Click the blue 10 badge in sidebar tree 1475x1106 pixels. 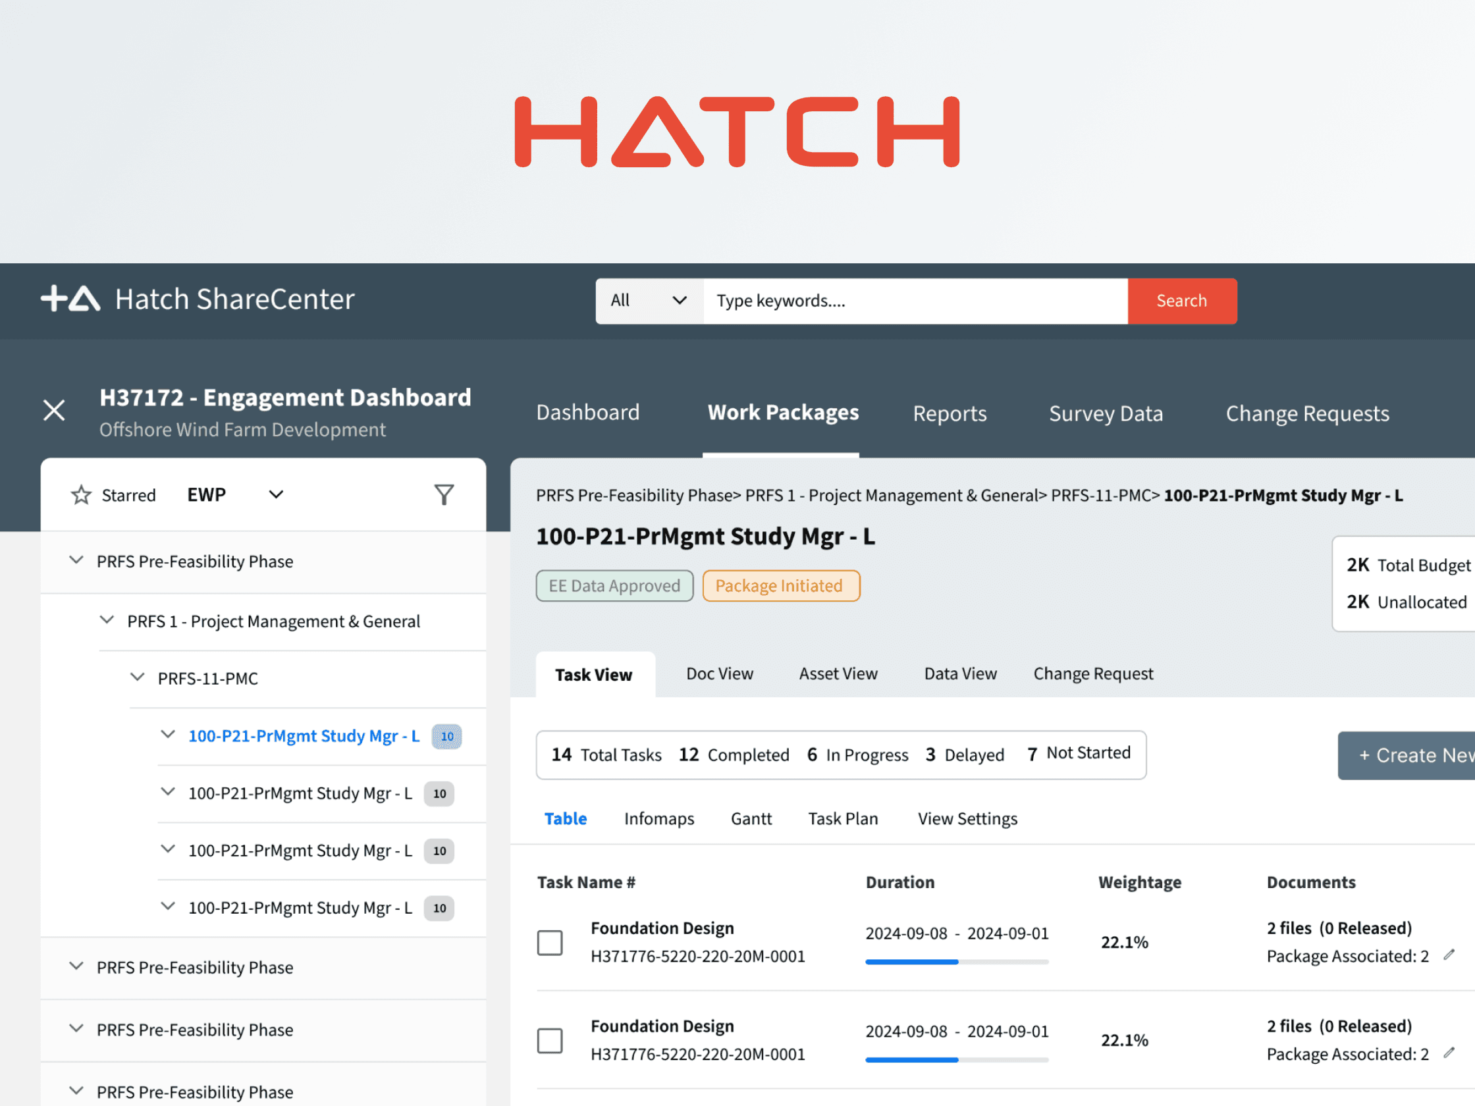(446, 737)
